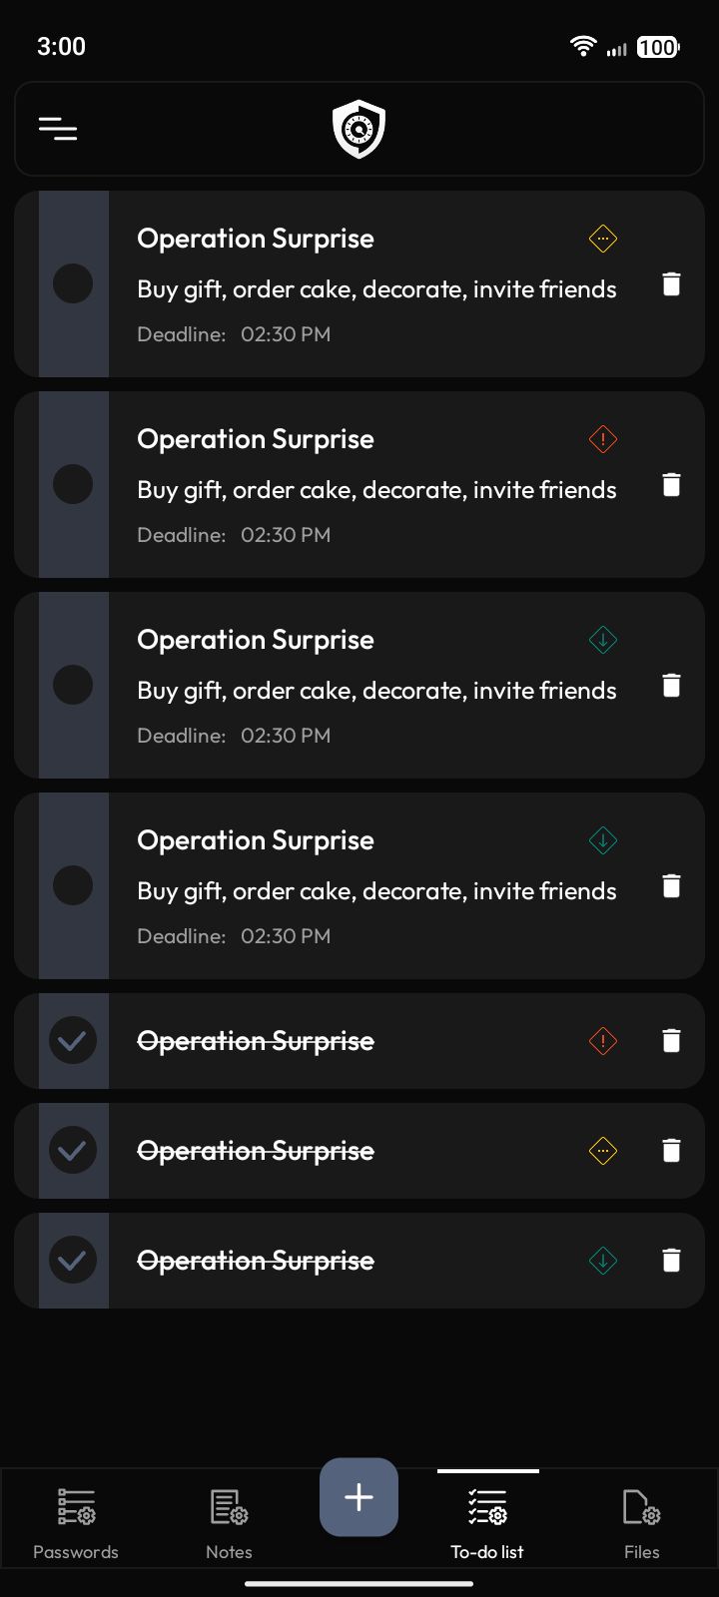Click yellow priority icon on the unfinished task
The width and height of the screenshot is (719, 1597).
coord(603,239)
